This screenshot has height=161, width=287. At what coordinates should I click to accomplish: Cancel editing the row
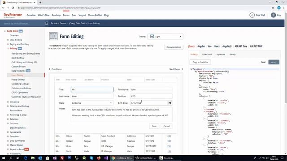point(166,126)
